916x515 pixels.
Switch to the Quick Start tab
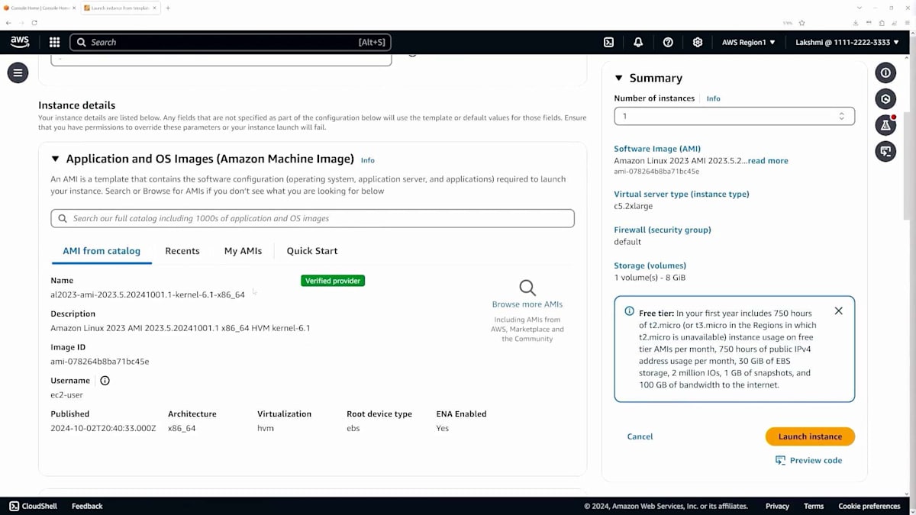click(312, 251)
